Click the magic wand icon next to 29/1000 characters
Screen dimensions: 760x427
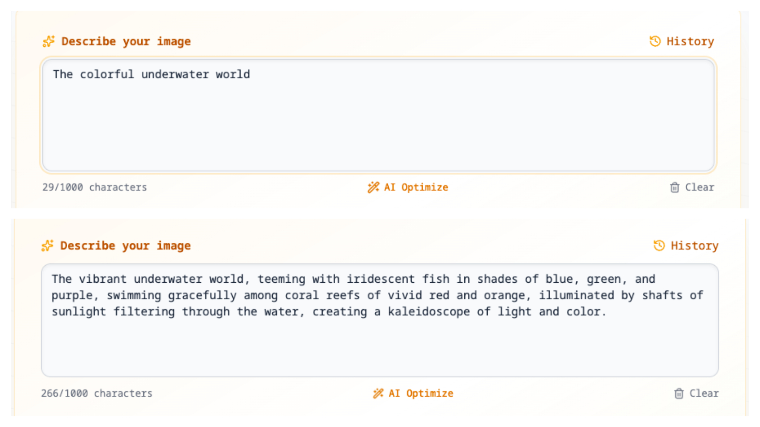[373, 187]
